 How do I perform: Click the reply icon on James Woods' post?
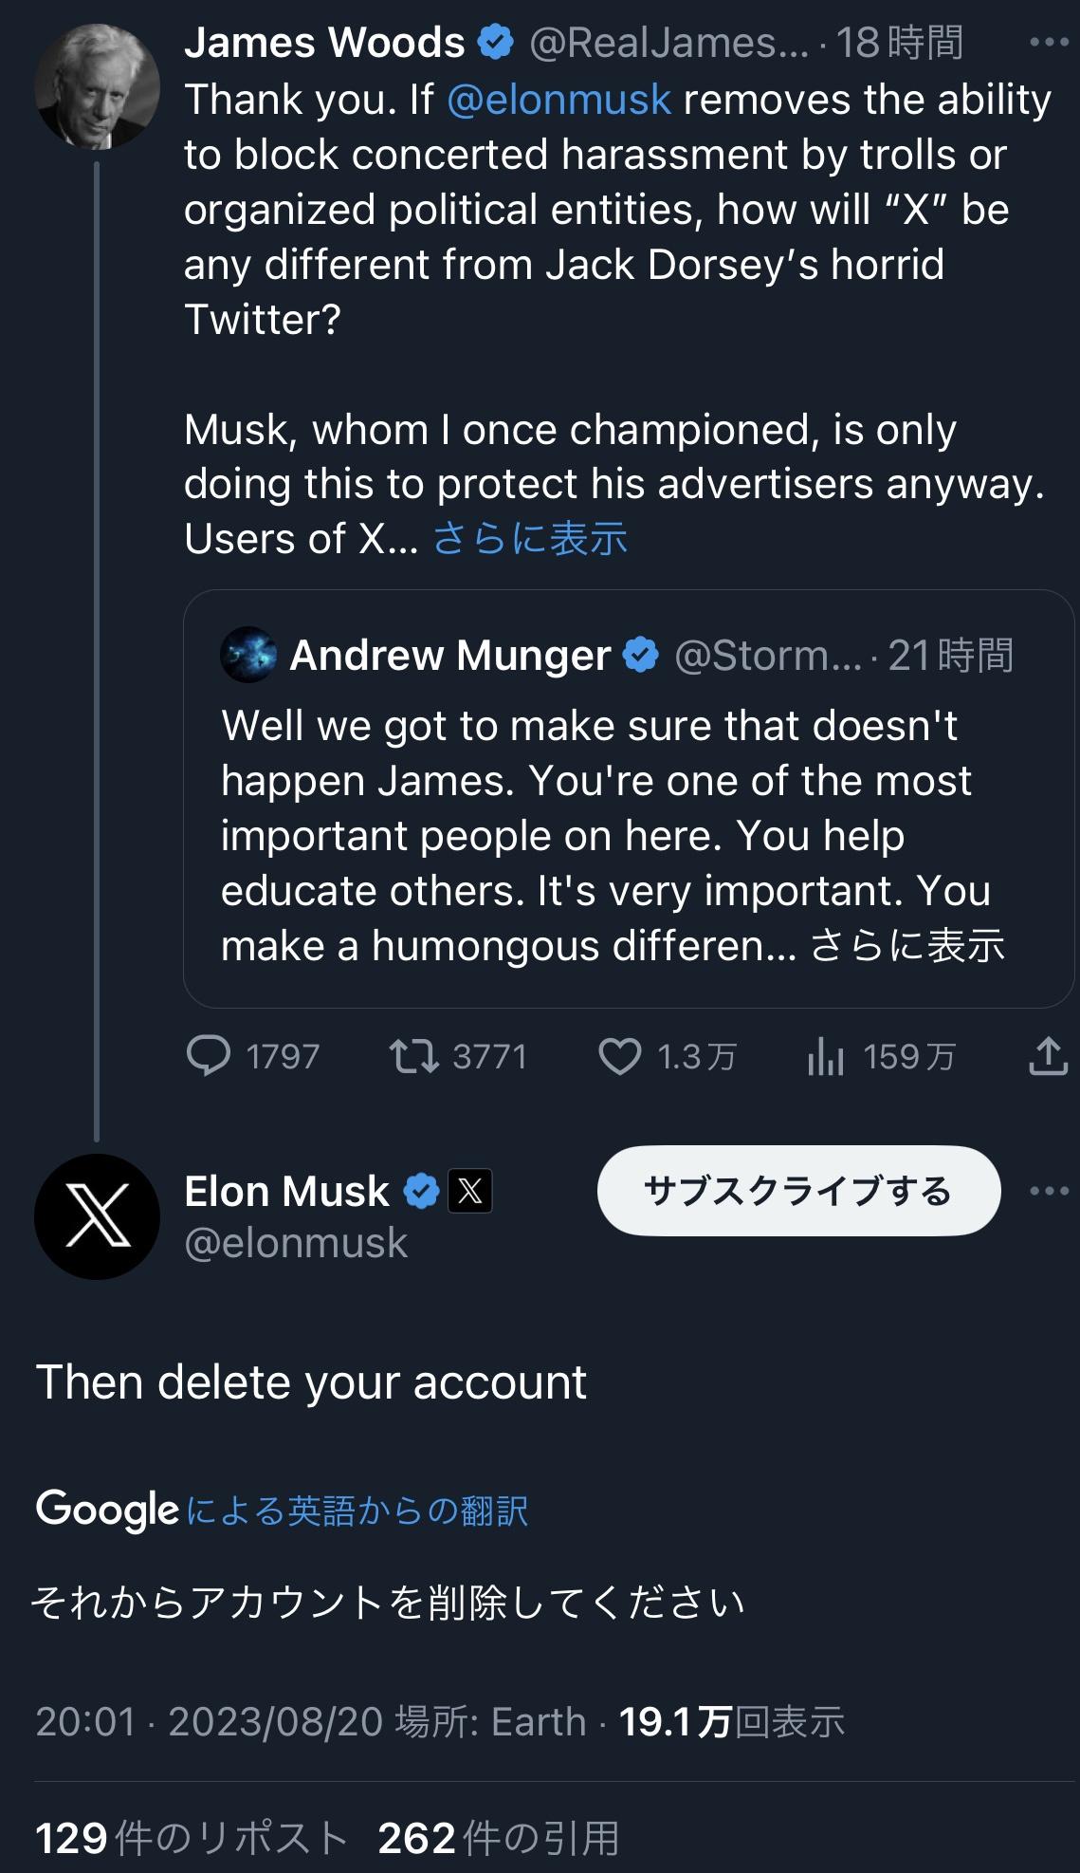tap(209, 1056)
